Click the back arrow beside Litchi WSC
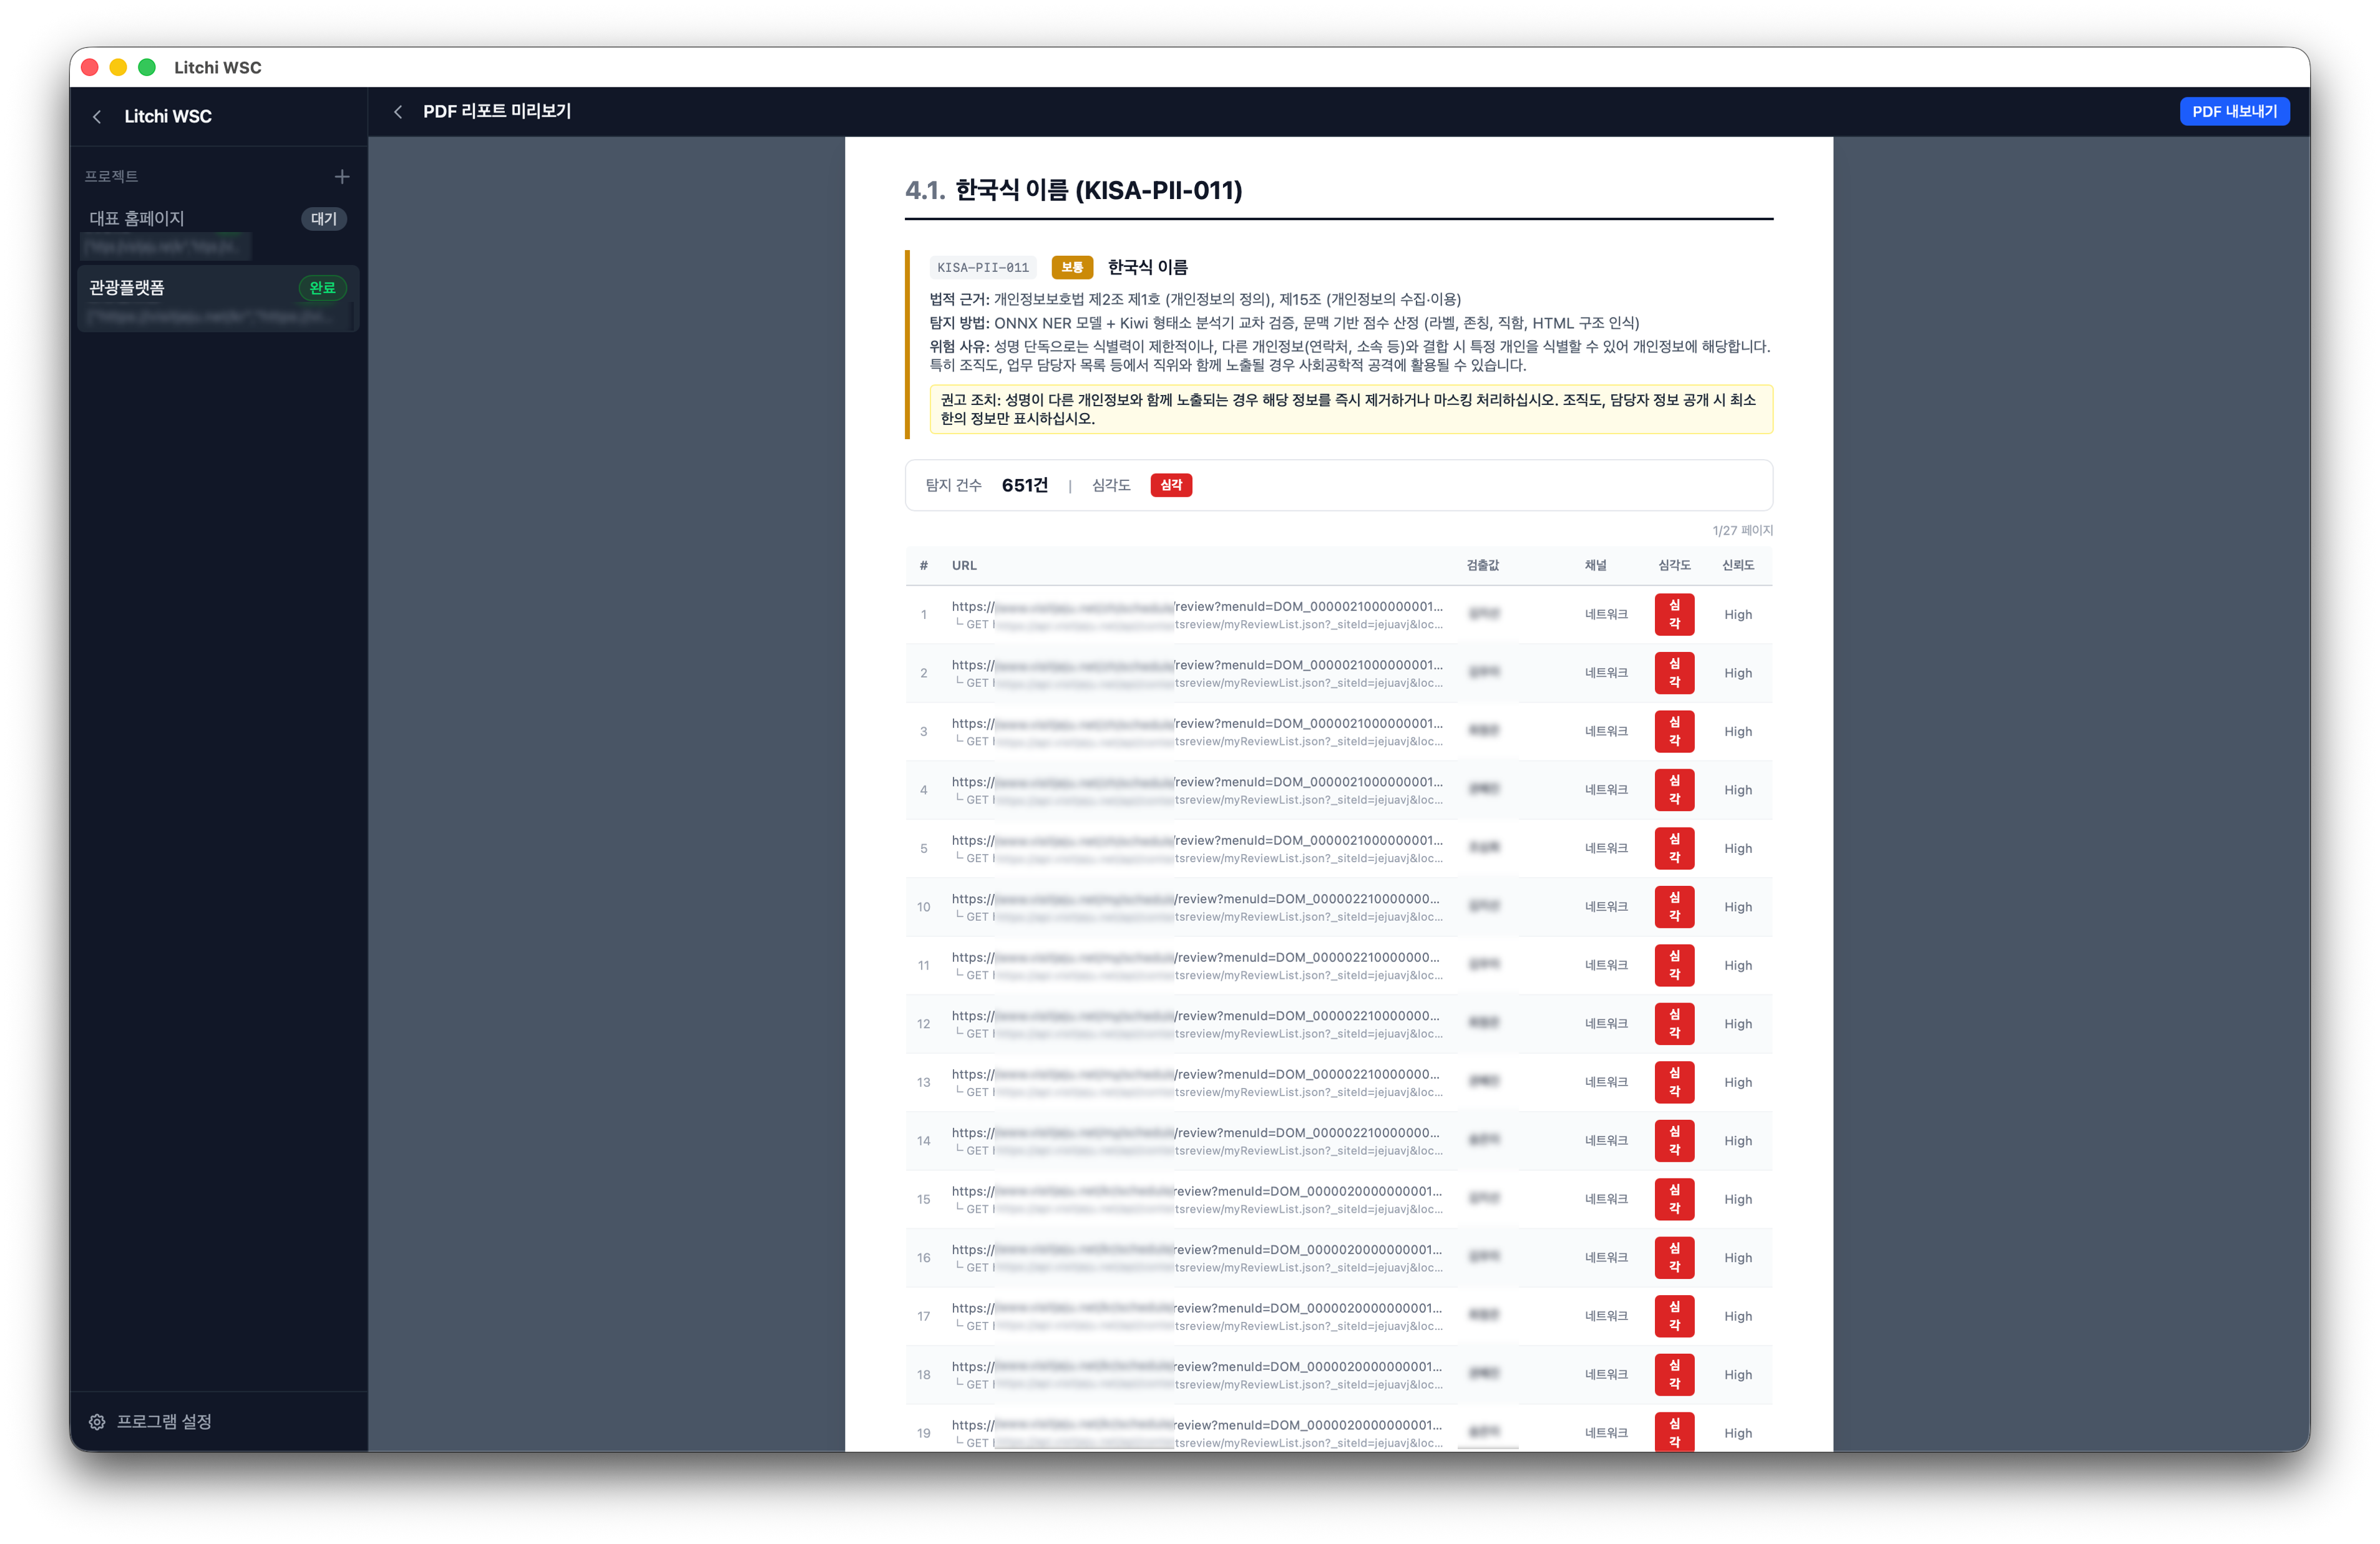 (97, 117)
